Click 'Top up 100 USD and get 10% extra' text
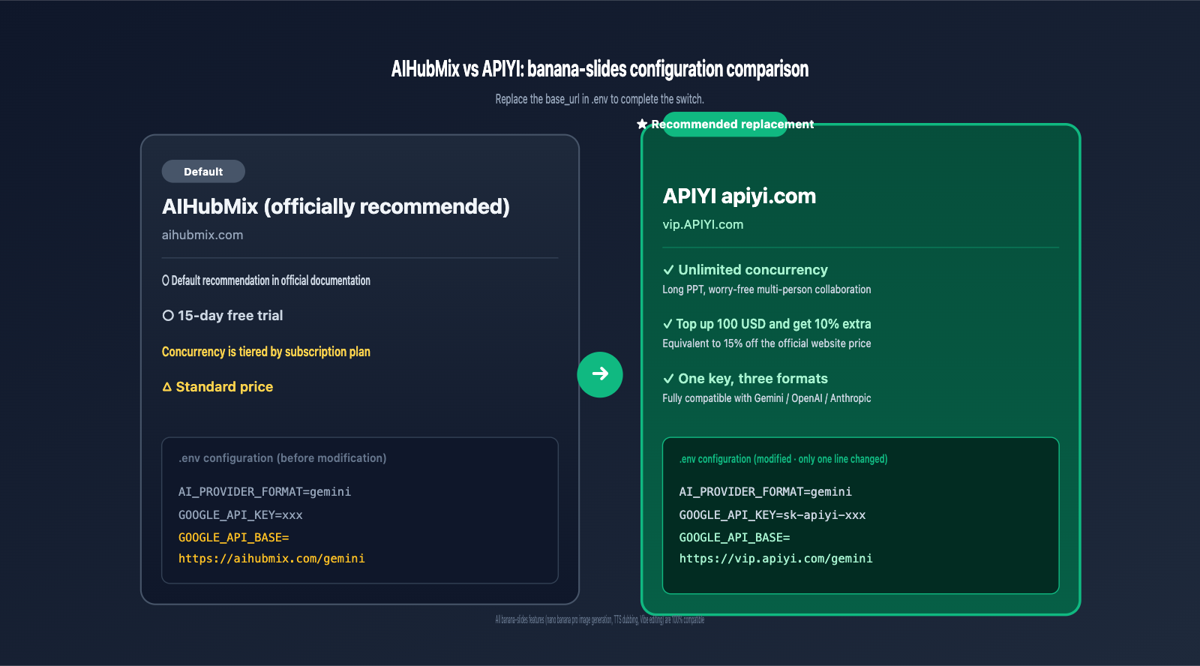The image size is (1200, 666). click(x=773, y=324)
